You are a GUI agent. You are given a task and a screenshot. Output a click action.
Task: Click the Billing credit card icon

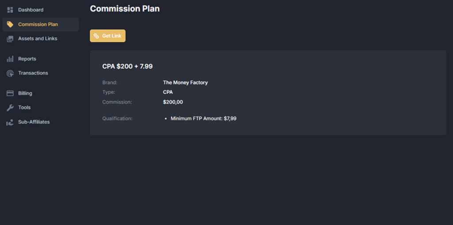coord(10,93)
